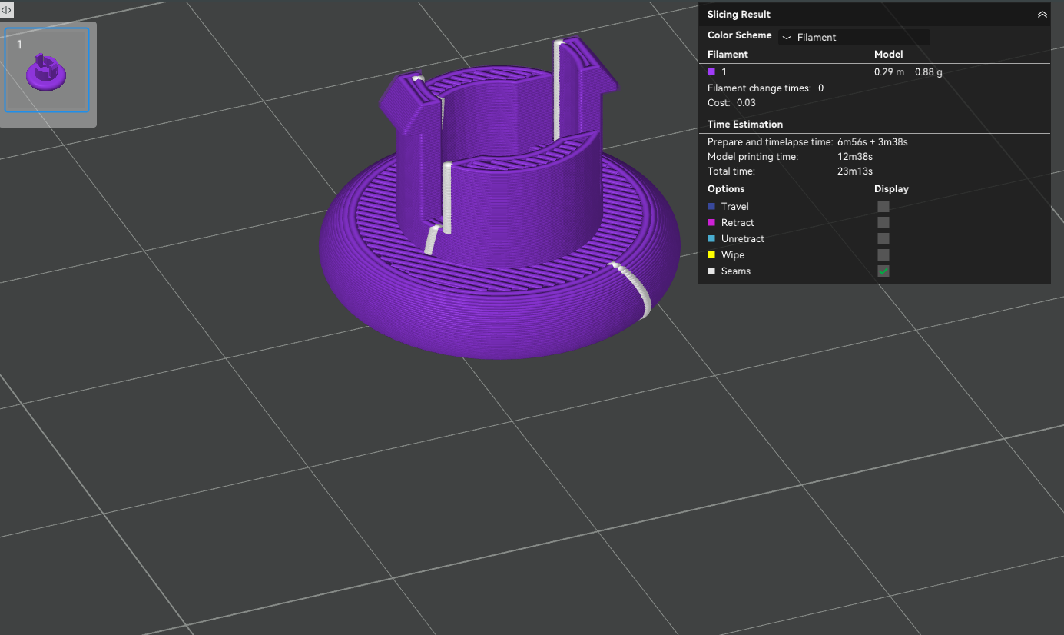The height and width of the screenshot is (635, 1064).
Task: Click the Total time label
Action: coord(731,171)
